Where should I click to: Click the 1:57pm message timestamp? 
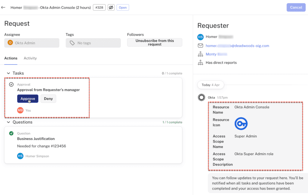(x=222, y=97)
